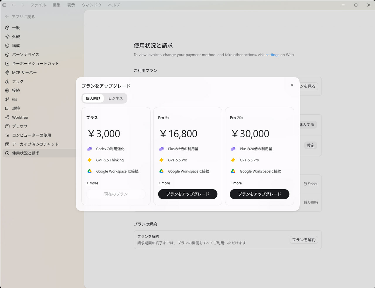Select パーソナライズ label in sidebar
Screen dimensions: 375x288
pos(25,55)
